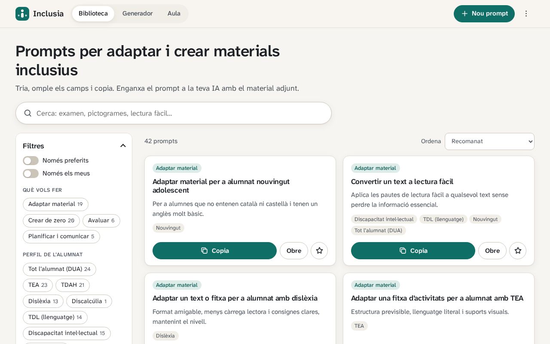Click the '42 prompts' count text
This screenshot has height=344, width=550.
point(161,141)
